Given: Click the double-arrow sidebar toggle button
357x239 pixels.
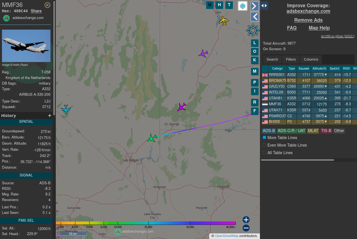Looking at the screenshot, I should click(x=264, y=5).
